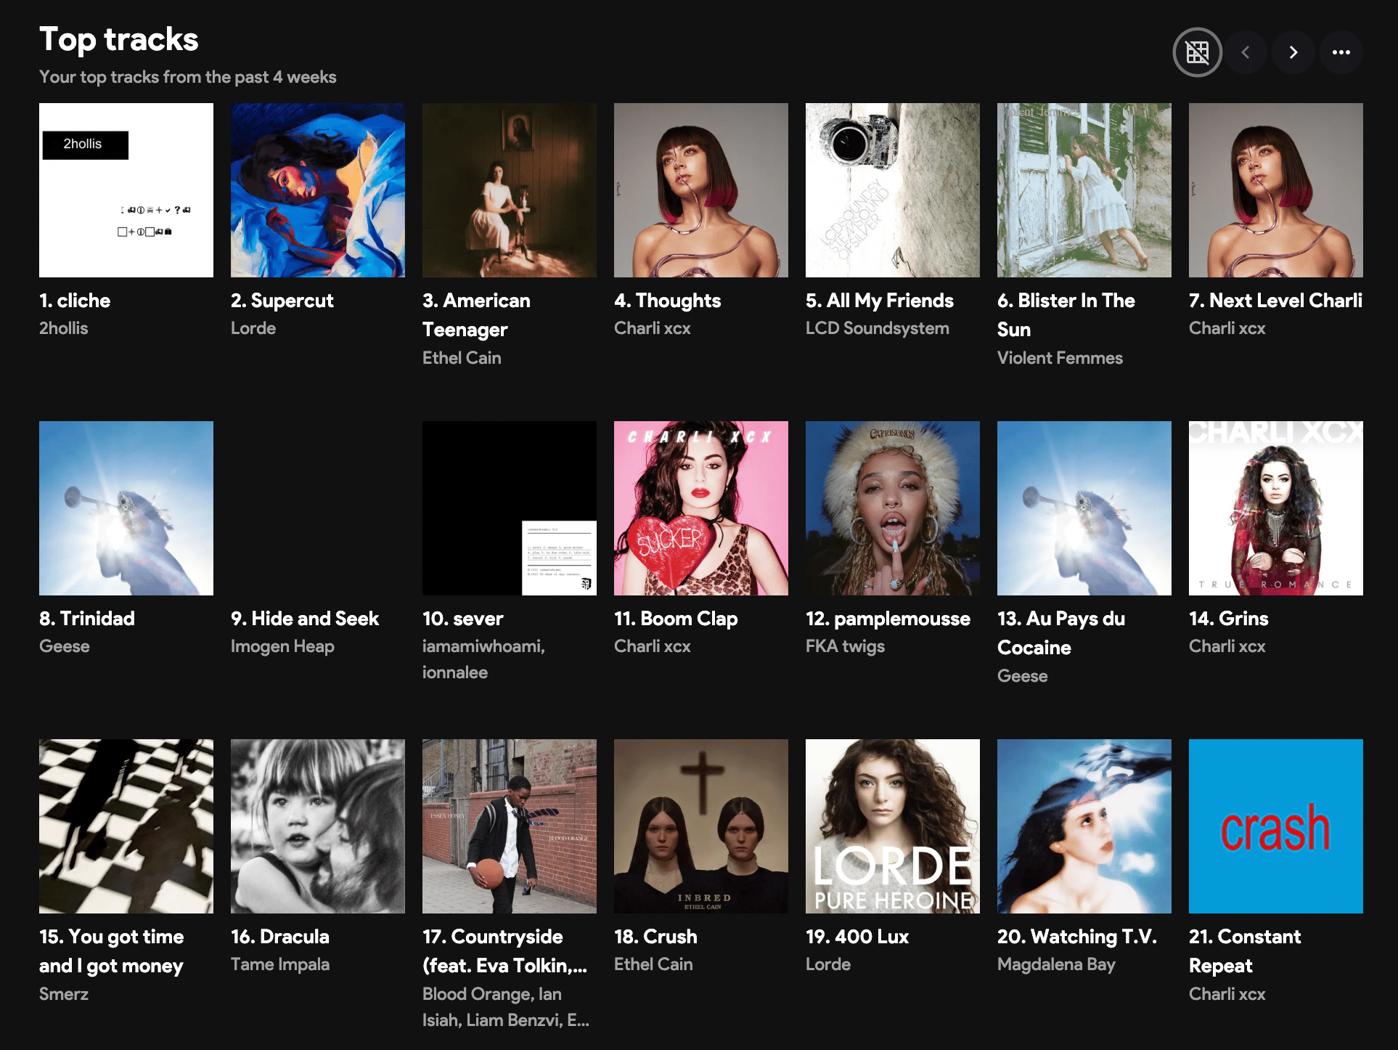Viewport: 1398px width, 1050px height.
Task: Select the '21. Constant Repeat' track title
Action: click(1245, 951)
